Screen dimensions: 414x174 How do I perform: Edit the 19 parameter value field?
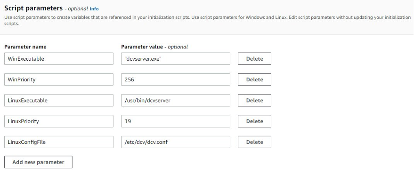[x=176, y=121]
